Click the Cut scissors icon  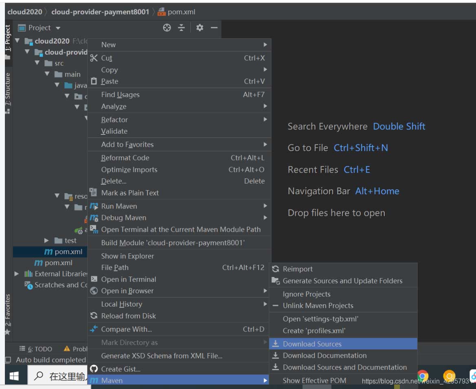click(x=94, y=58)
